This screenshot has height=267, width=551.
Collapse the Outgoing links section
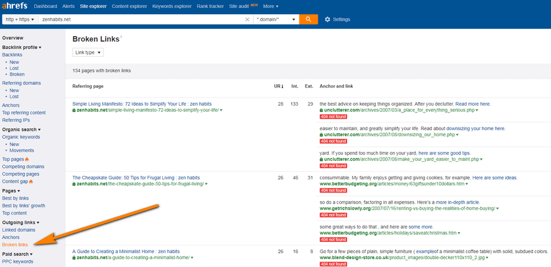[x=21, y=222]
